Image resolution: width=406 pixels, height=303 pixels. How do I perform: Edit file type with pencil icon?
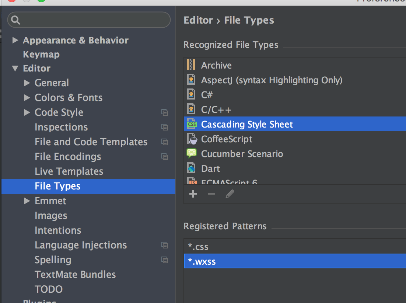[x=230, y=194]
